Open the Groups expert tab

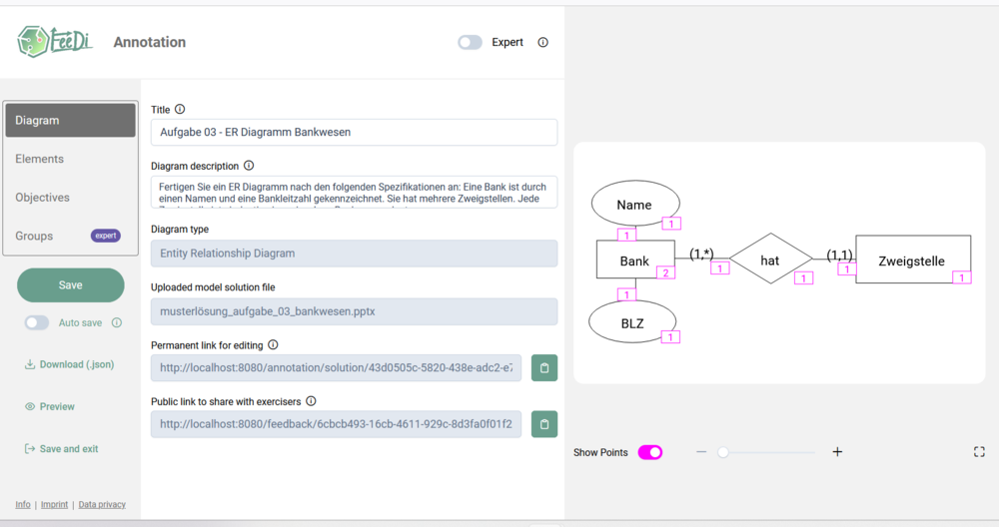pyautogui.click(x=35, y=236)
